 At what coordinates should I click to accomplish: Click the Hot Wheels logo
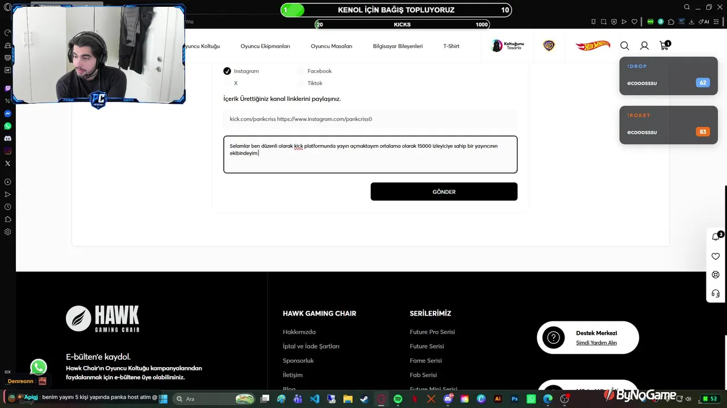tap(592, 45)
